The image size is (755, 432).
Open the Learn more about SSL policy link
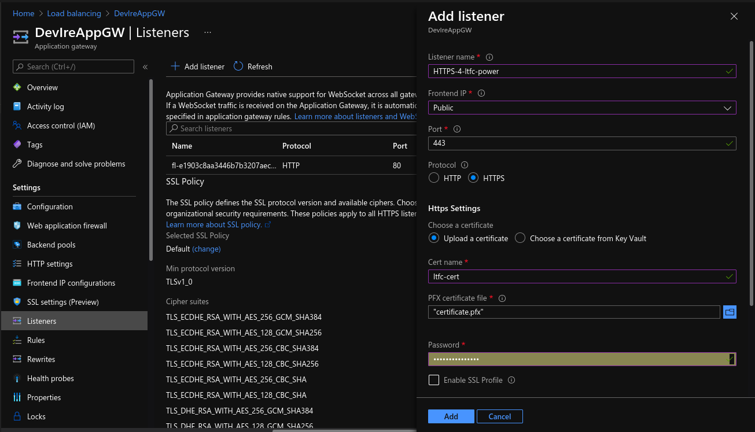pos(214,224)
